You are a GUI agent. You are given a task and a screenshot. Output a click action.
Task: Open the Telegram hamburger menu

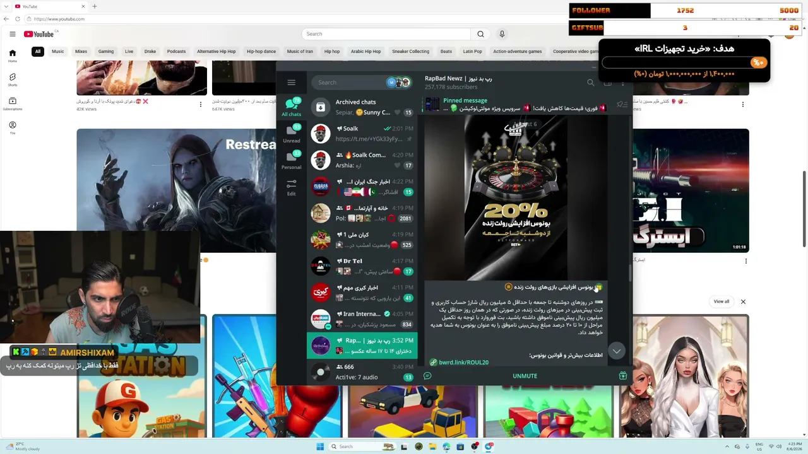291,83
